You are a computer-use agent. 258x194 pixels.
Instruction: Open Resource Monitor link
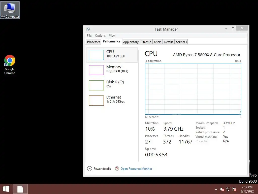pos(136,168)
